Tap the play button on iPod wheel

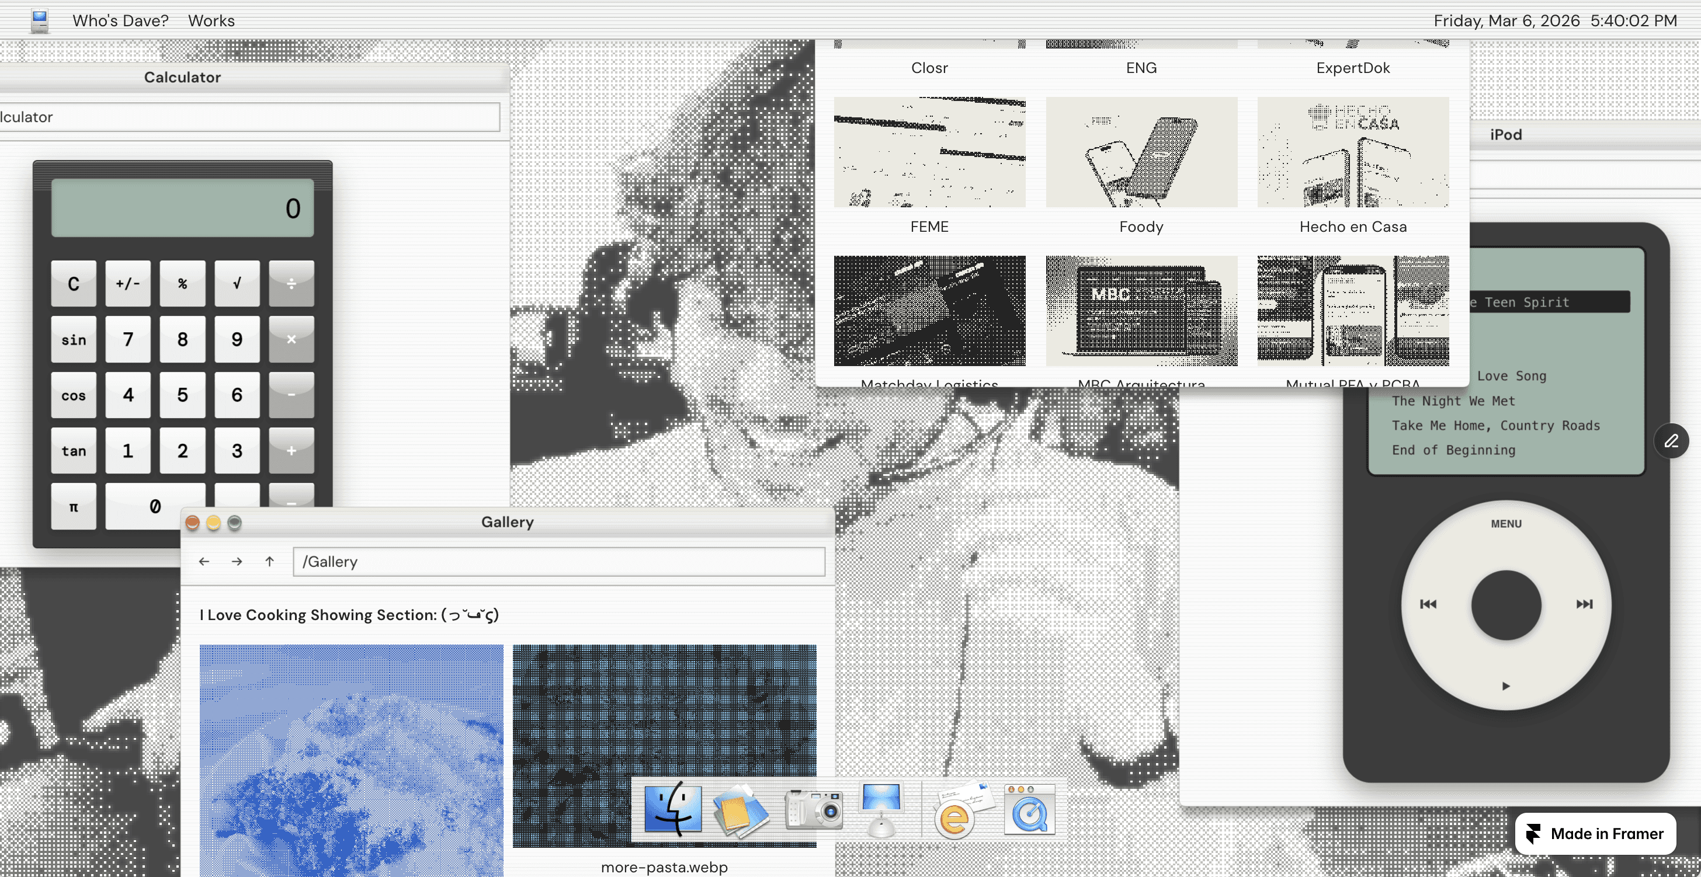pos(1505,685)
